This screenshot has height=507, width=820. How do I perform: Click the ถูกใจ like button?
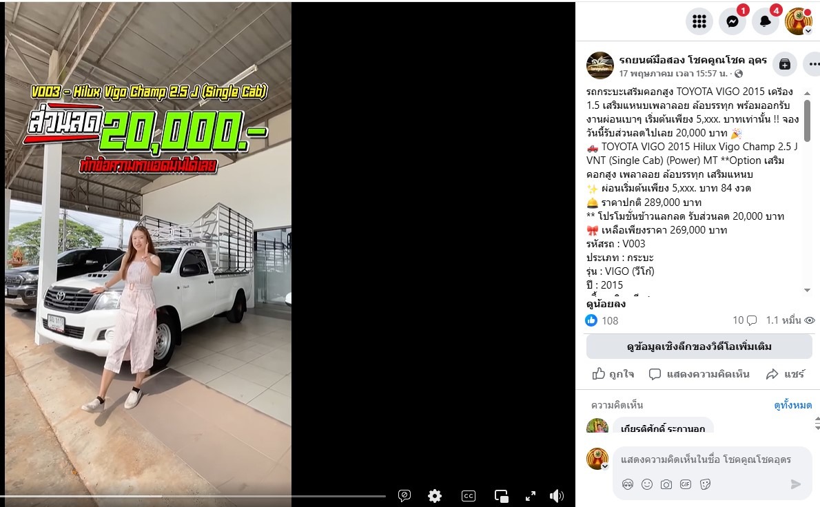pyautogui.click(x=613, y=374)
